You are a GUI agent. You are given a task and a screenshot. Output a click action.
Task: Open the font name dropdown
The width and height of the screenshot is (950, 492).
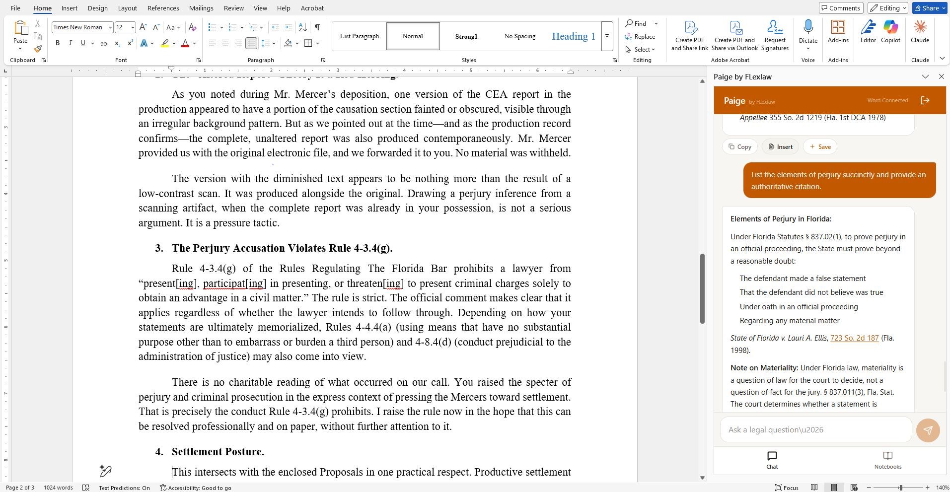(110, 27)
